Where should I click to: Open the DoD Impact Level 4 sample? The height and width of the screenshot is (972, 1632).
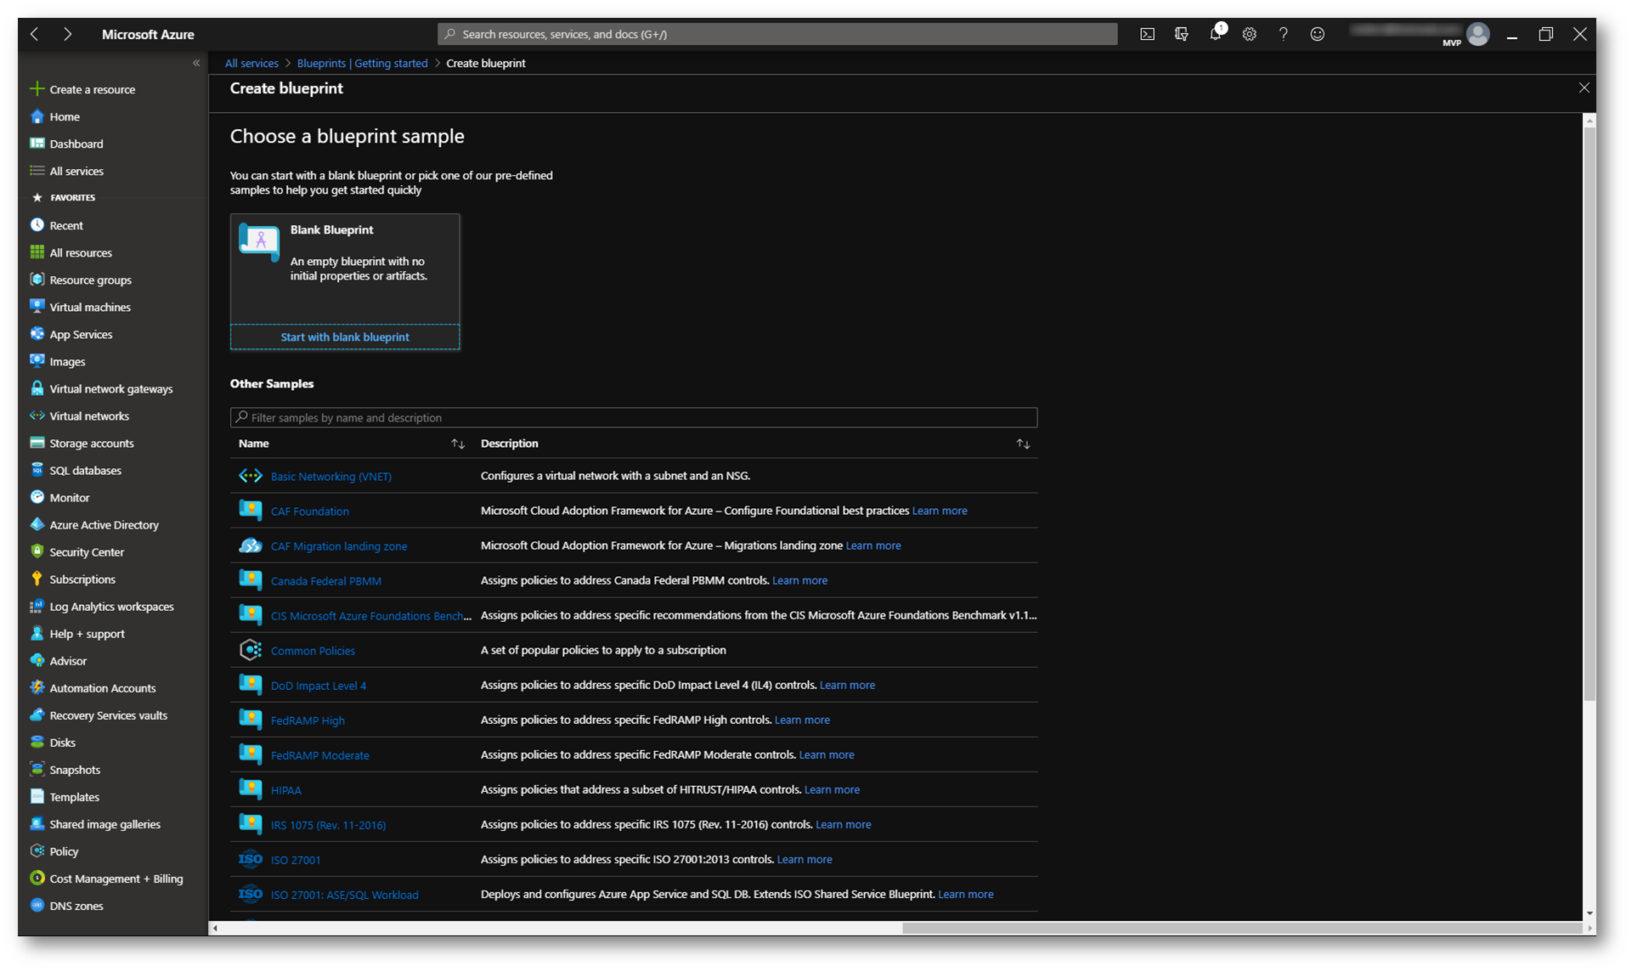tap(319, 685)
